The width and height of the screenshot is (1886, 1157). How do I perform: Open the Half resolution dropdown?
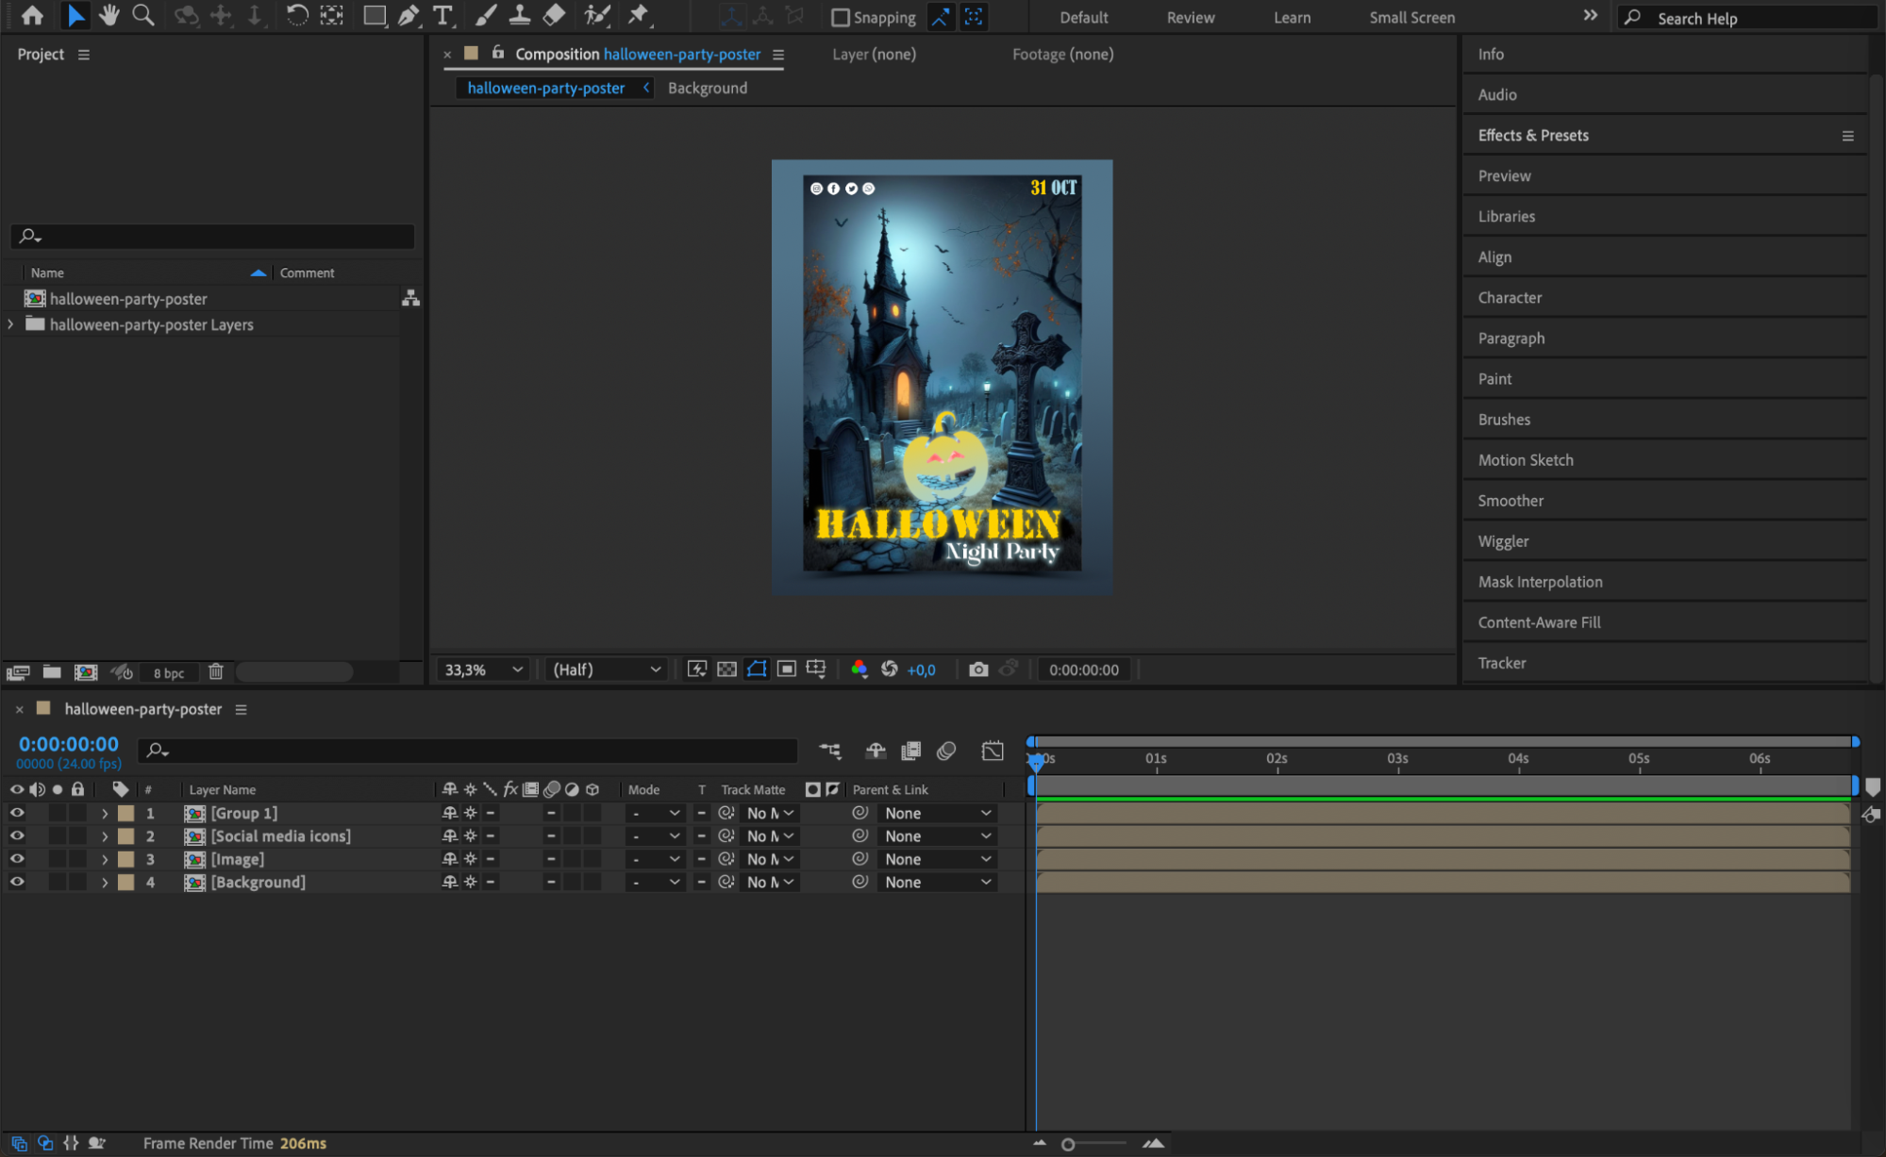point(606,669)
